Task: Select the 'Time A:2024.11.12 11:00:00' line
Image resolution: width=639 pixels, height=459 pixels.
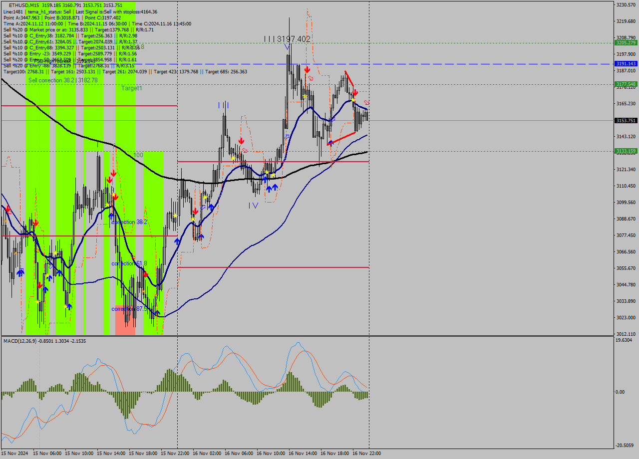Action: point(97,23)
